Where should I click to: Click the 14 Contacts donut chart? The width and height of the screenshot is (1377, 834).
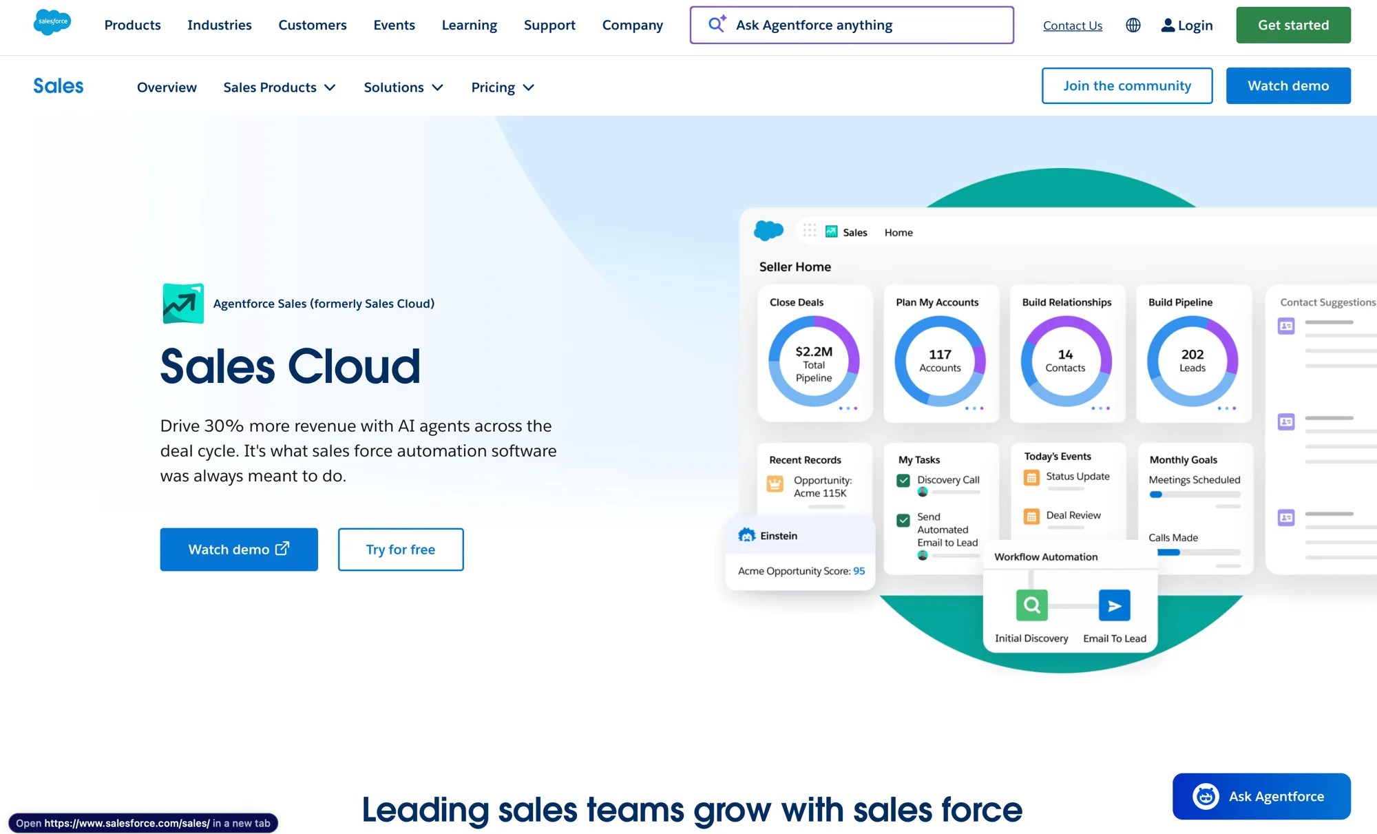tap(1066, 362)
